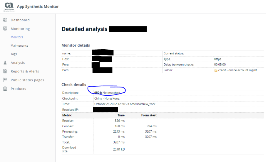Click the Reports & Alerts icon

[x=5, y=71]
